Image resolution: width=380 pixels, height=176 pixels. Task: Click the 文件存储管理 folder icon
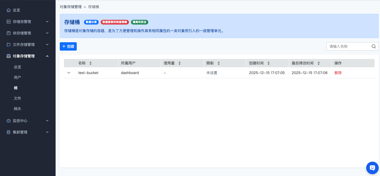coord(9,45)
